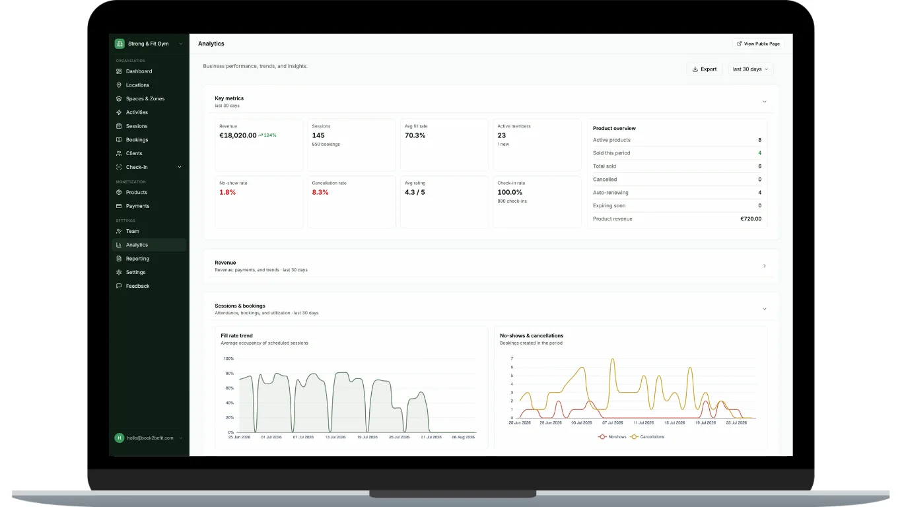Click the Clients people icon
The width and height of the screenshot is (902, 507).
coord(119,153)
